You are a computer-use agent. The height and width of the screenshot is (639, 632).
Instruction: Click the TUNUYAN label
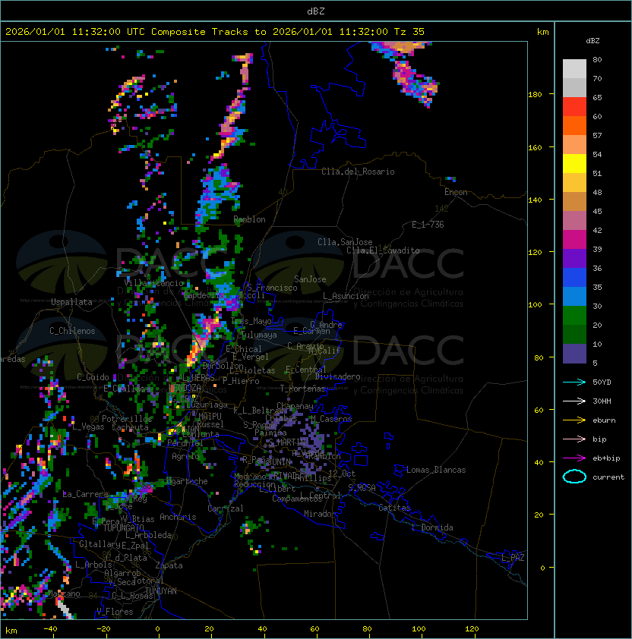pos(161,591)
